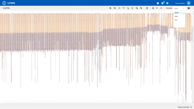
Task: Click the zoom in magnifier icon
Action: click(110, 8)
